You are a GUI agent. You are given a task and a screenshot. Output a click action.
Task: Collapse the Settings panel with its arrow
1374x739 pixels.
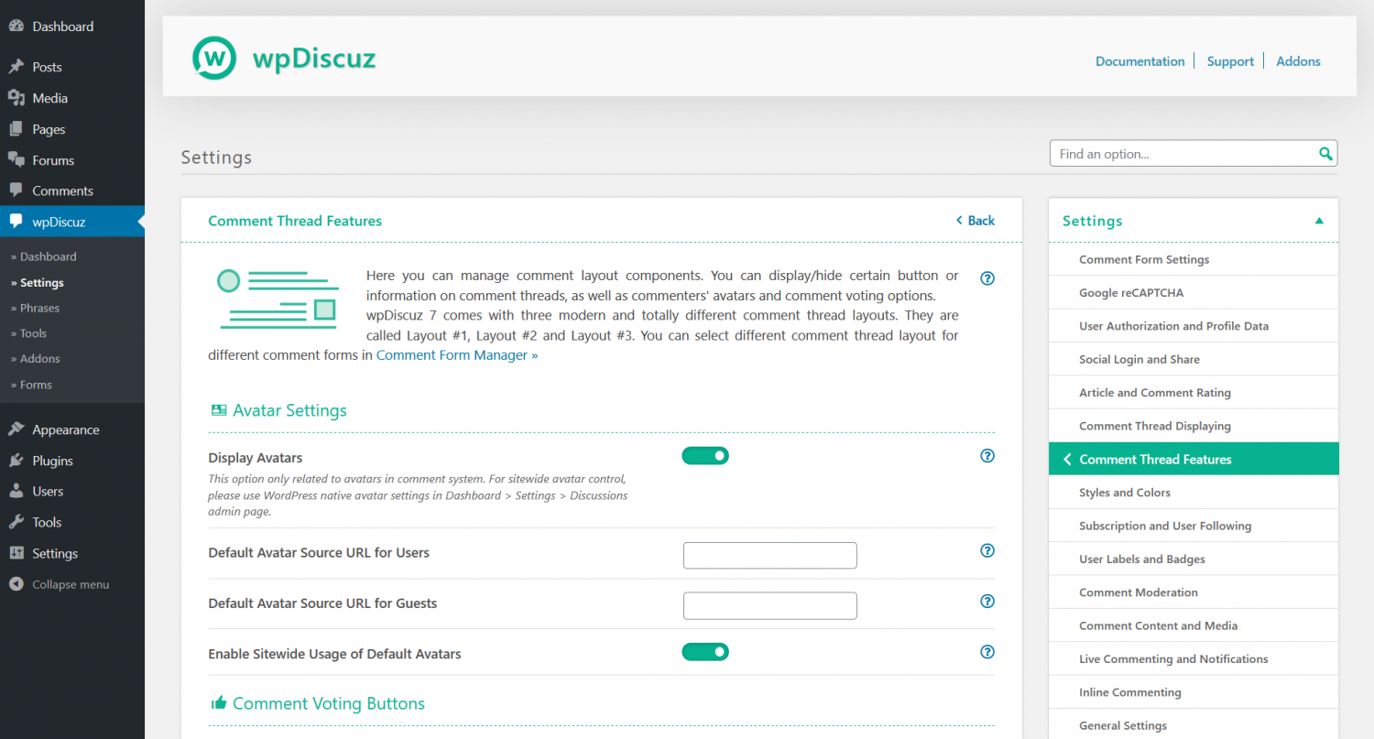(x=1319, y=220)
